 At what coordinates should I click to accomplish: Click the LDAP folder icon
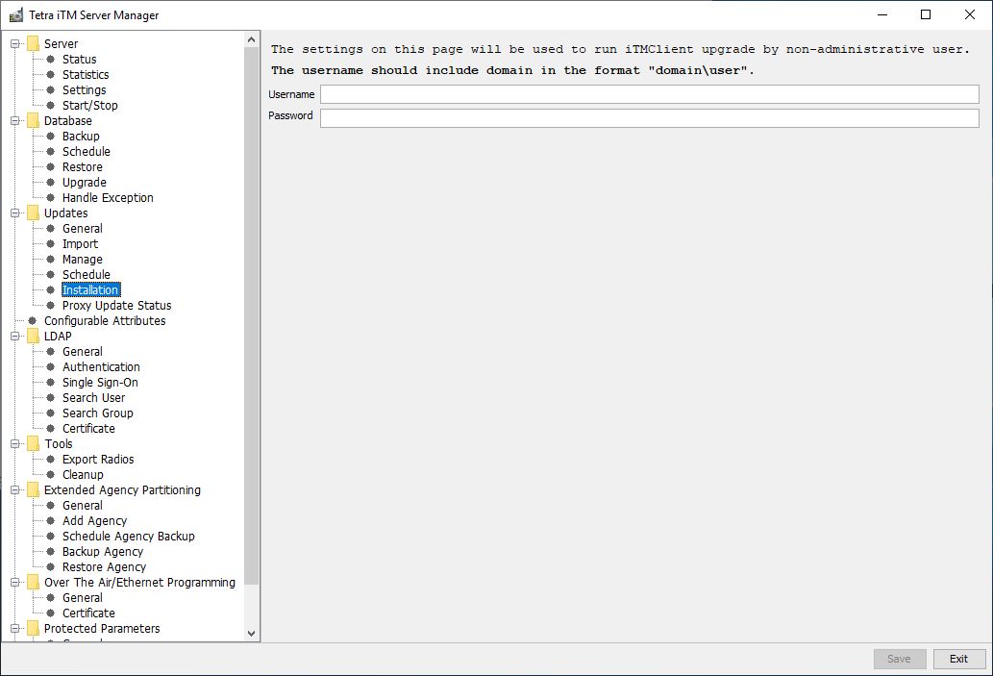(x=33, y=336)
